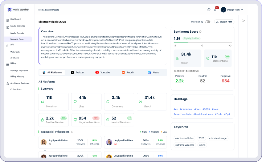Expand the Design Team account dropdown
Viewport: 262px width, 162px height.
click(242, 10)
